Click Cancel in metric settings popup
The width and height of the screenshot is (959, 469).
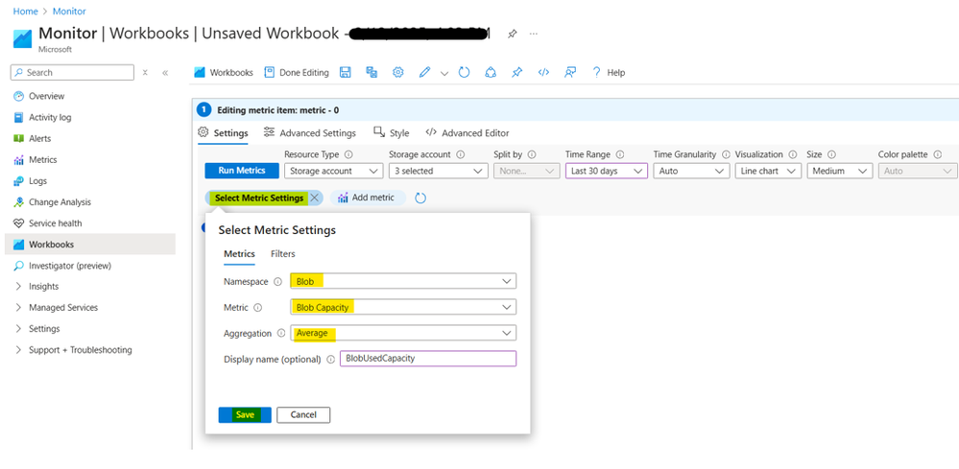(303, 415)
